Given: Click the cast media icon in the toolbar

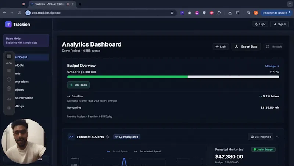Looking at the screenshot, I should pos(237,13).
